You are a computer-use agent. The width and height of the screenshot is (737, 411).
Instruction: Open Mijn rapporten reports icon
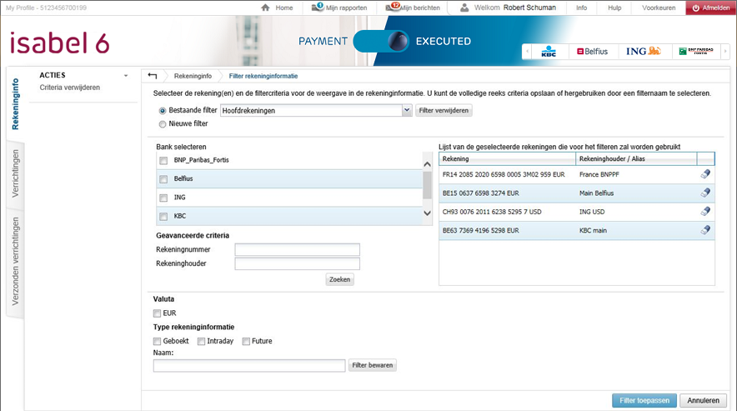click(x=318, y=8)
